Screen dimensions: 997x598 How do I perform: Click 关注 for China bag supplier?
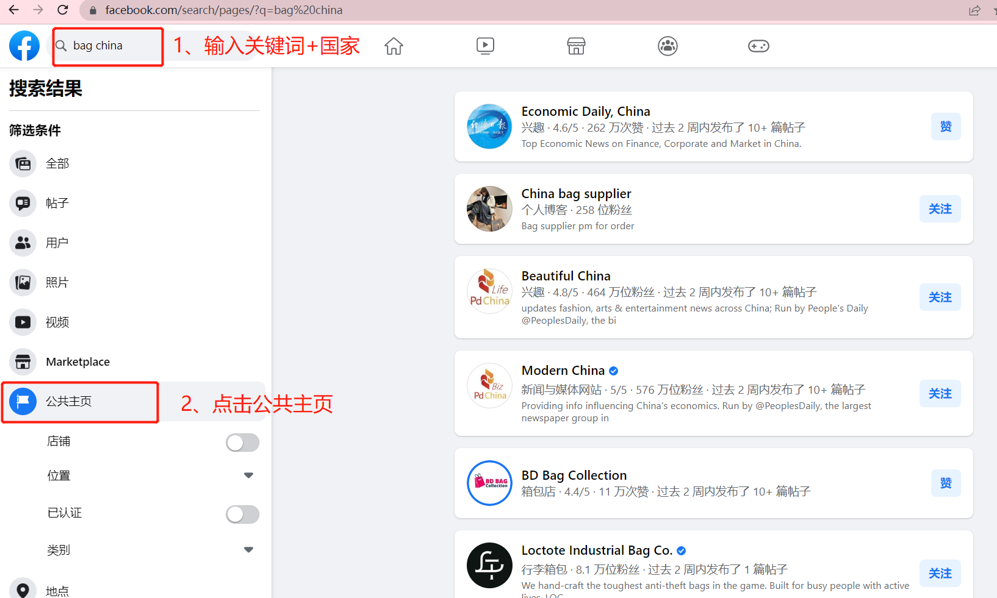click(940, 208)
